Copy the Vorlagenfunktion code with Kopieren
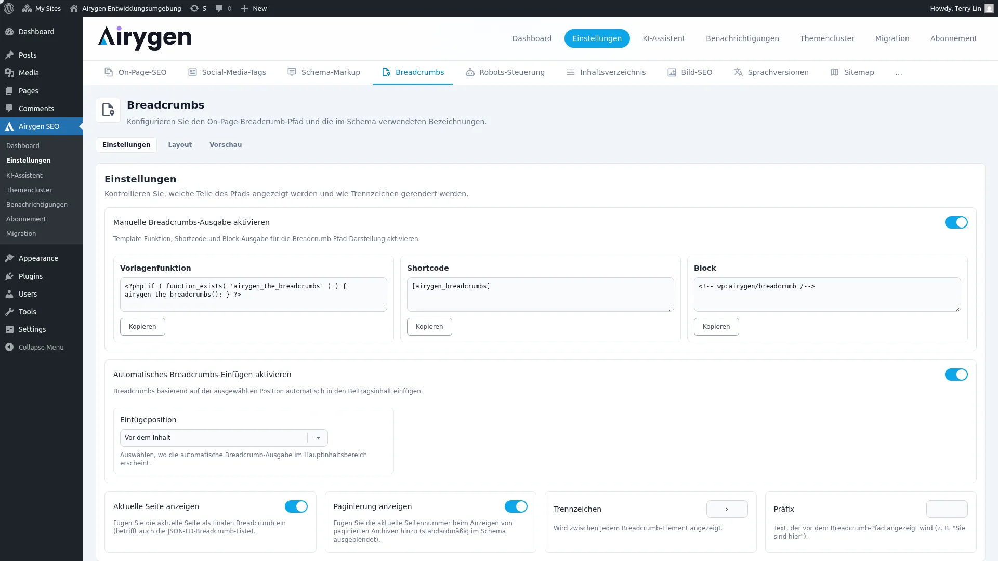This screenshot has width=998, height=561. [x=142, y=327]
